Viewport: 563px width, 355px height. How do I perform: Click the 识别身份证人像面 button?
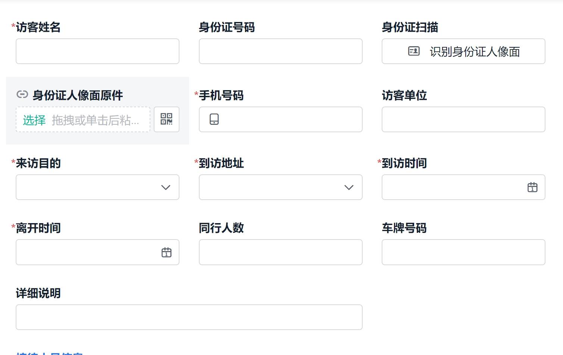click(x=463, y=51)
